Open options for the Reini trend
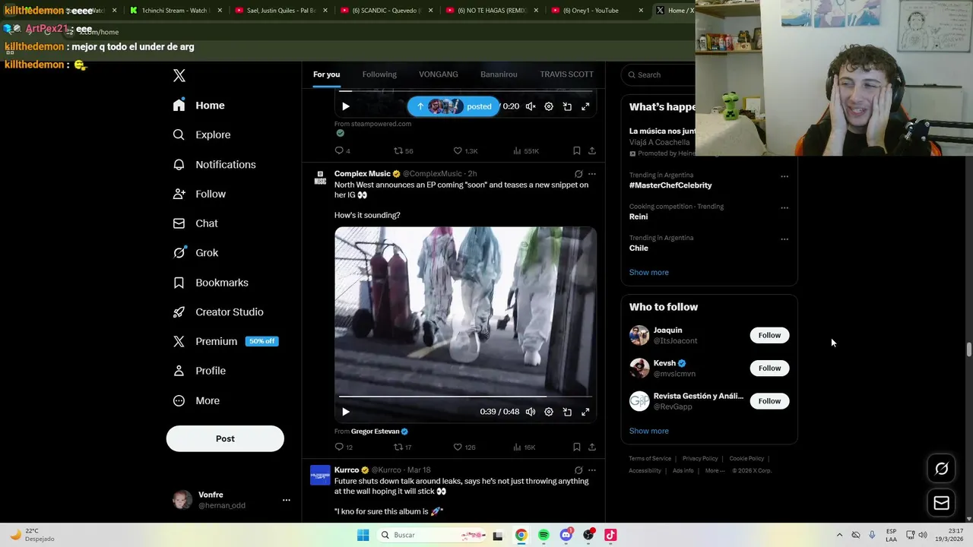Viewport: 973px width, 547px height. pos(784,207)
